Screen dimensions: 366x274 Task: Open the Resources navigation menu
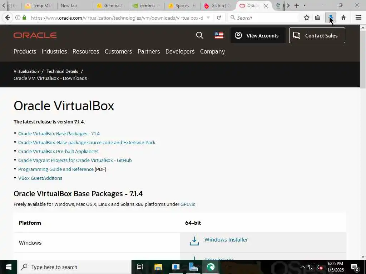[x=86, y=51]
